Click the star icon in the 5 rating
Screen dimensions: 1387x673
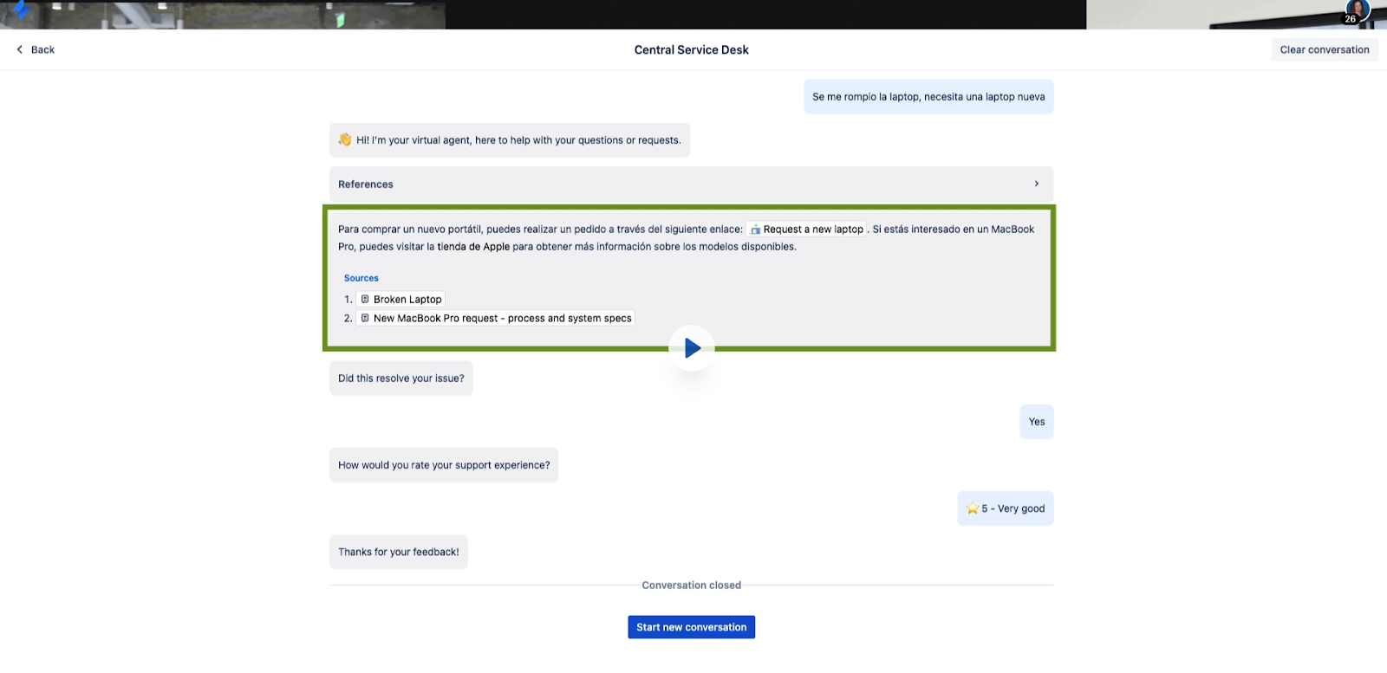click(972, 508)
